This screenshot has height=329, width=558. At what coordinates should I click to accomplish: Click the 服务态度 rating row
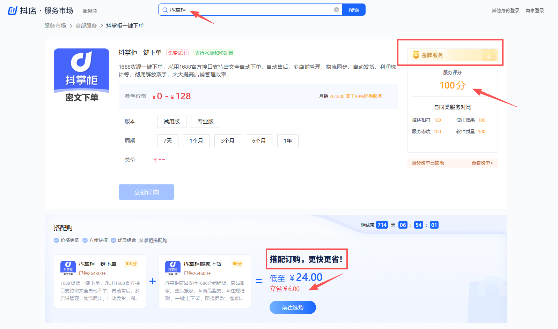426,131
